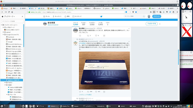The width and height of the screenshot is (193, 108).
Task: Expand the 'upload' bookmark folder
Action: point(3,32)
